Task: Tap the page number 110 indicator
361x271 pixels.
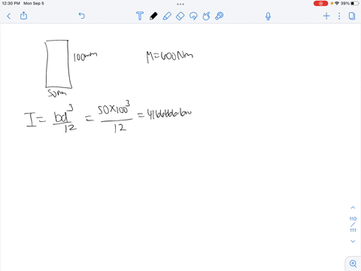Action: point(353,219)
